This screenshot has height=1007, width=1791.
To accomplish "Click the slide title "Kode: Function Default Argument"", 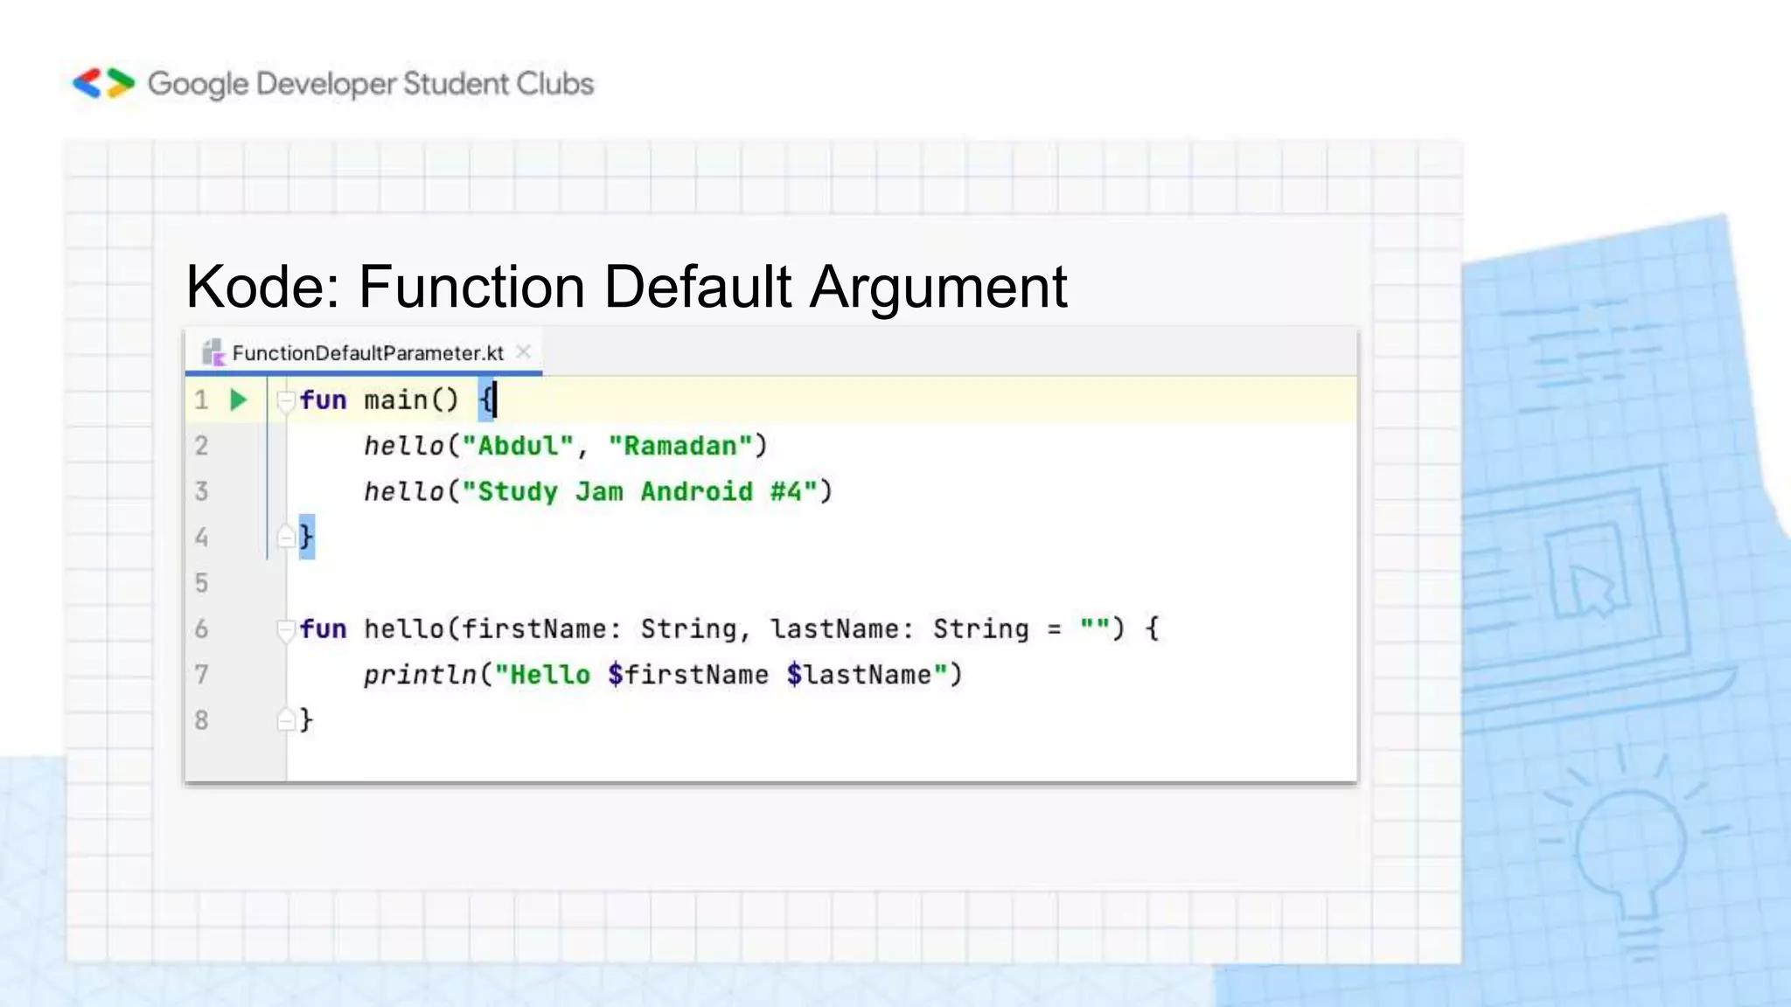I will (x=626, y=287).
